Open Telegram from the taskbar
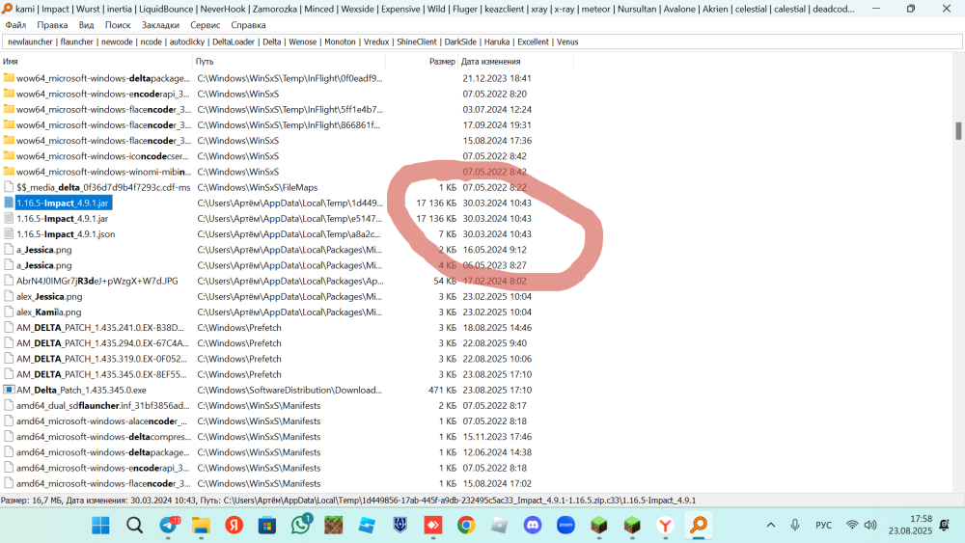 (x=168, y=526)
